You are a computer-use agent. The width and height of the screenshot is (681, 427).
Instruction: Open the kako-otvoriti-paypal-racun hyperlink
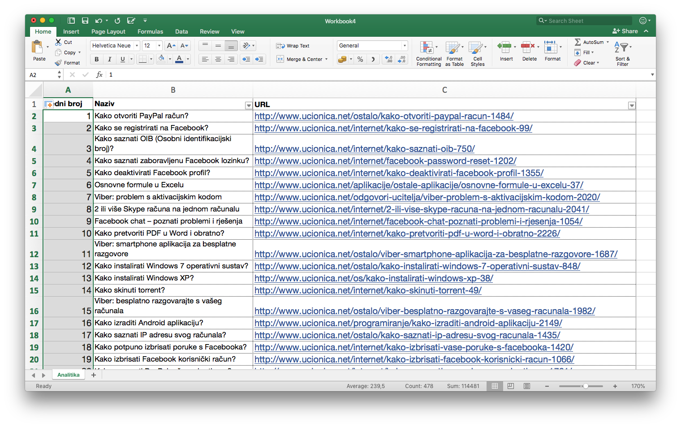pyautogui.click(x=384, y=116)
